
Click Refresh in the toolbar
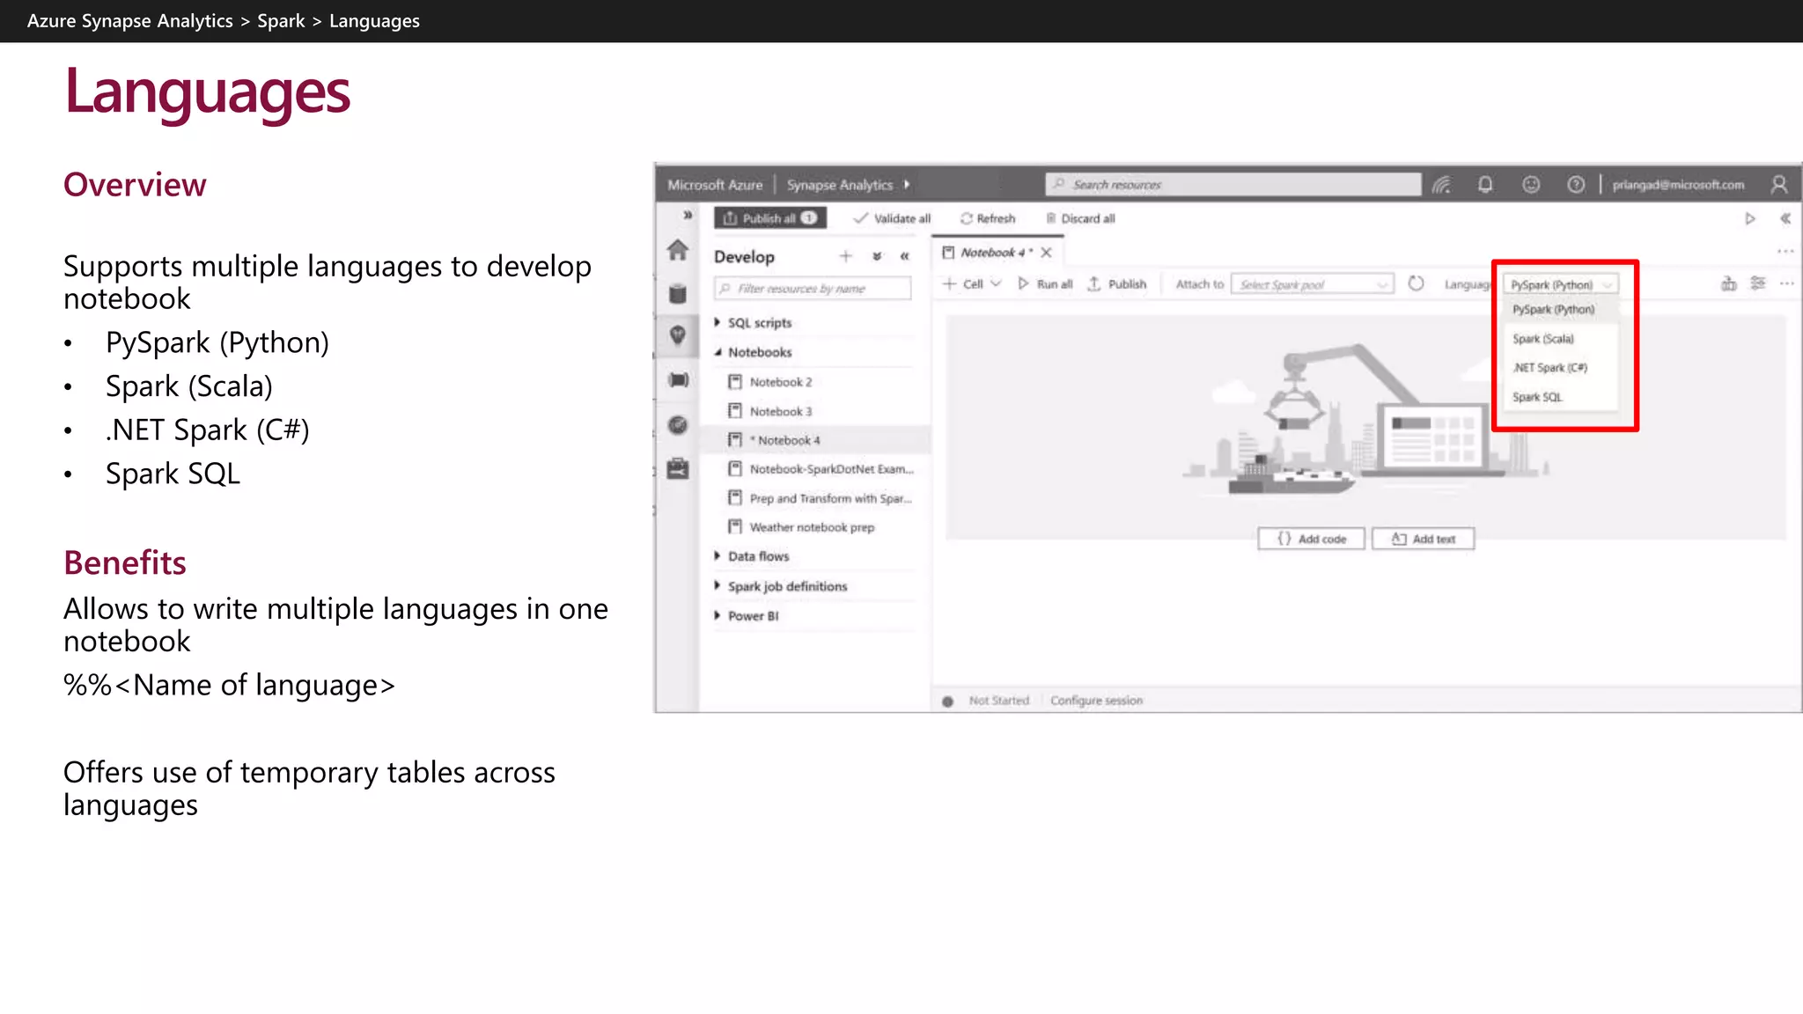pyautogui.click(x=987, y=218)
